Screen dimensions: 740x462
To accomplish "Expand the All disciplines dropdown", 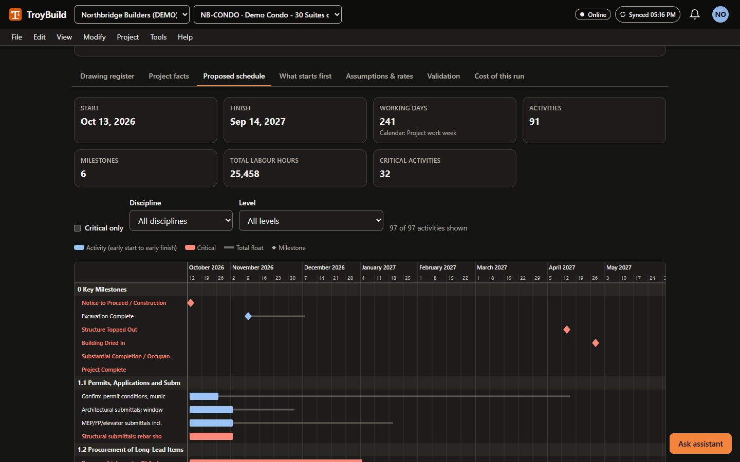I will coord(181,221).
